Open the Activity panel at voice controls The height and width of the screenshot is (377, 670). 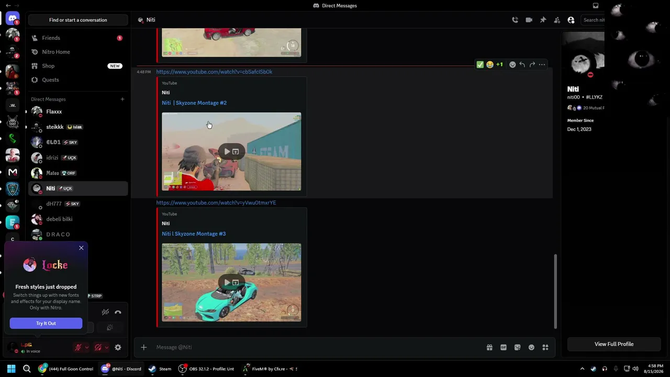(110, 328)
